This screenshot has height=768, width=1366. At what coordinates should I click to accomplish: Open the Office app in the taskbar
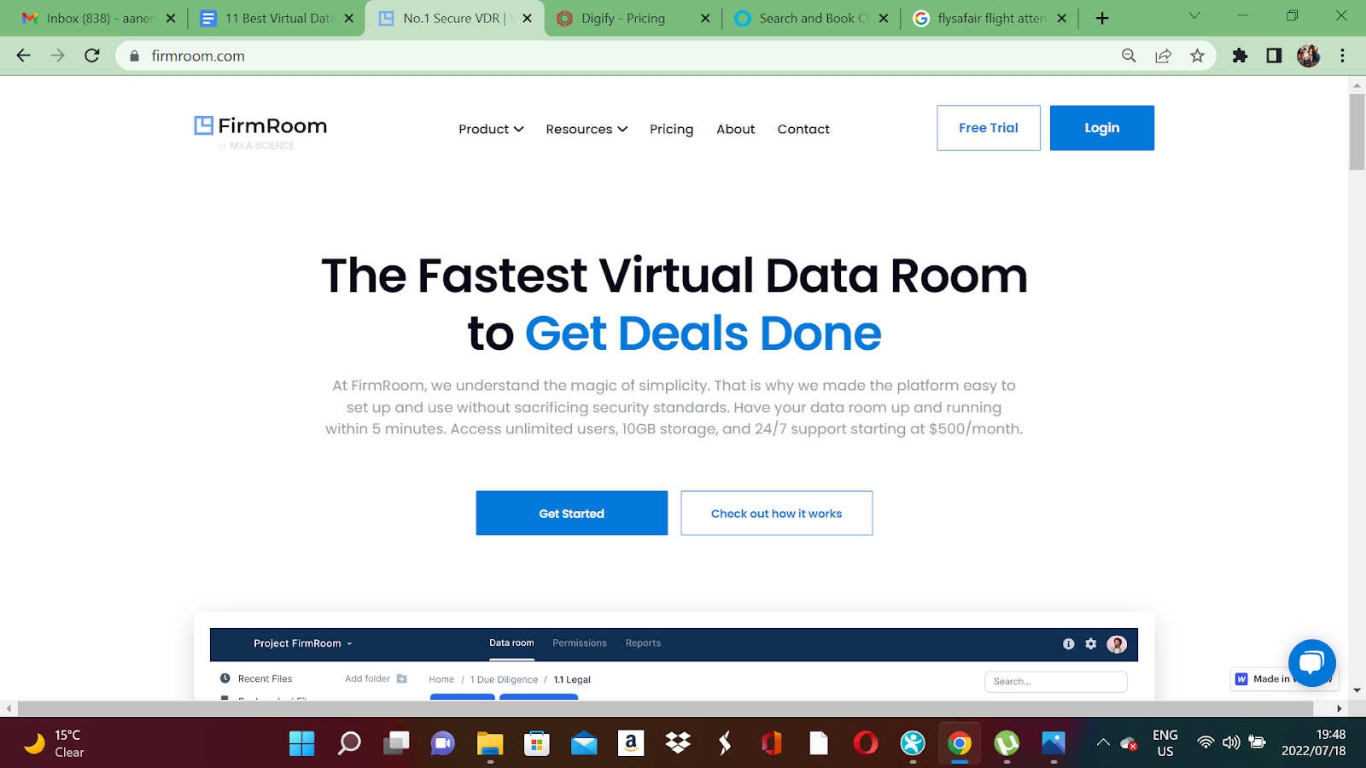coord(772,743)
